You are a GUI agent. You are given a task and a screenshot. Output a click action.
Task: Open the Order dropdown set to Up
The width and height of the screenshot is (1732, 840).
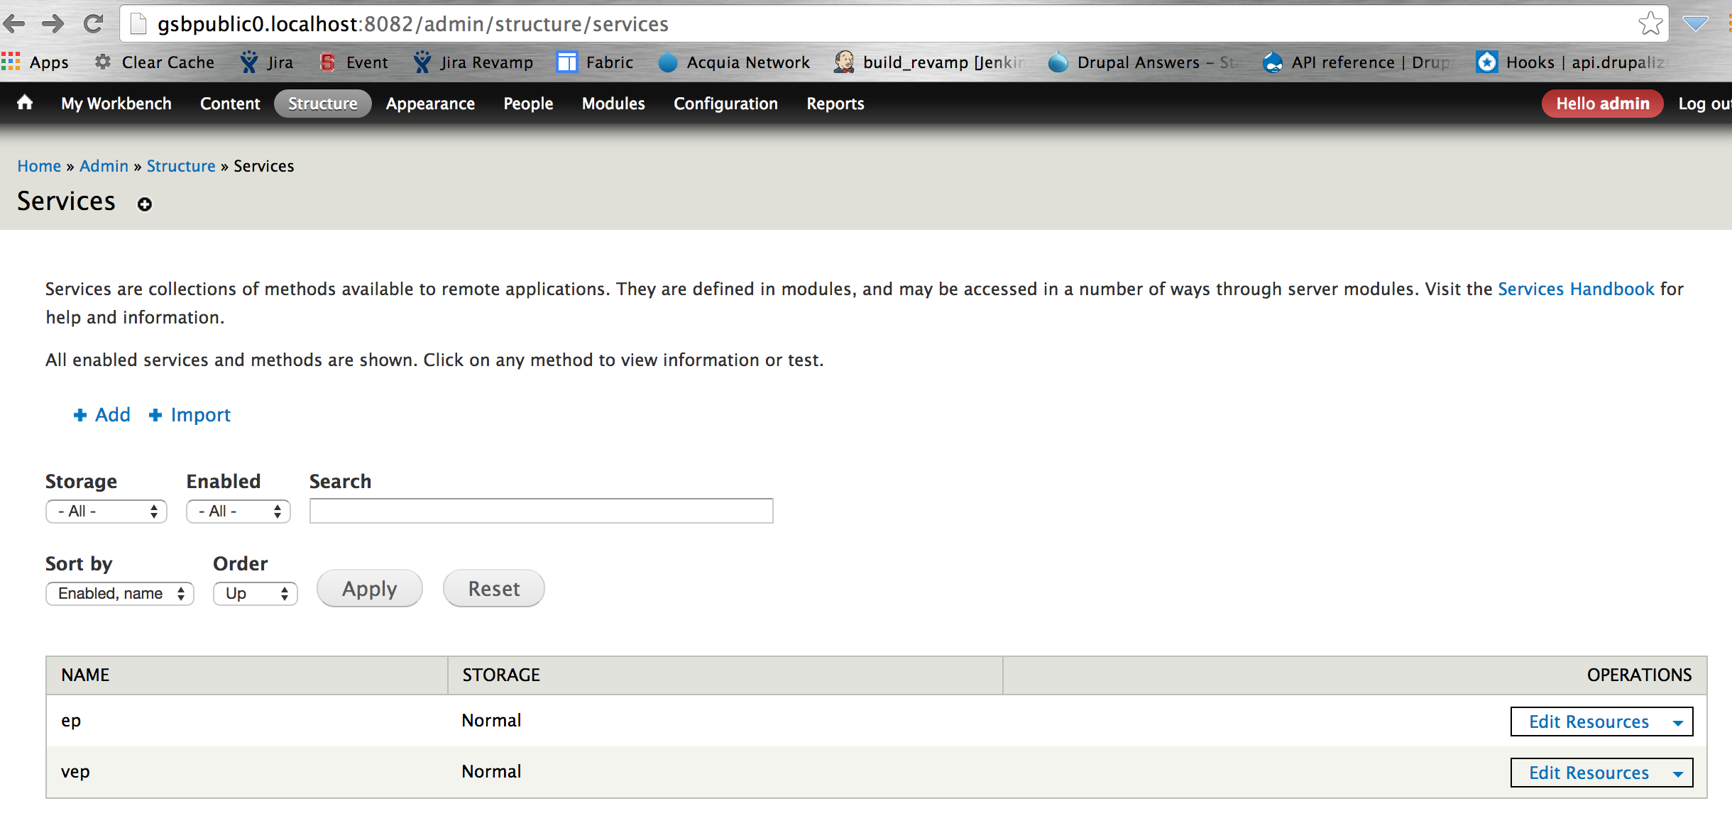pos(255,593)
